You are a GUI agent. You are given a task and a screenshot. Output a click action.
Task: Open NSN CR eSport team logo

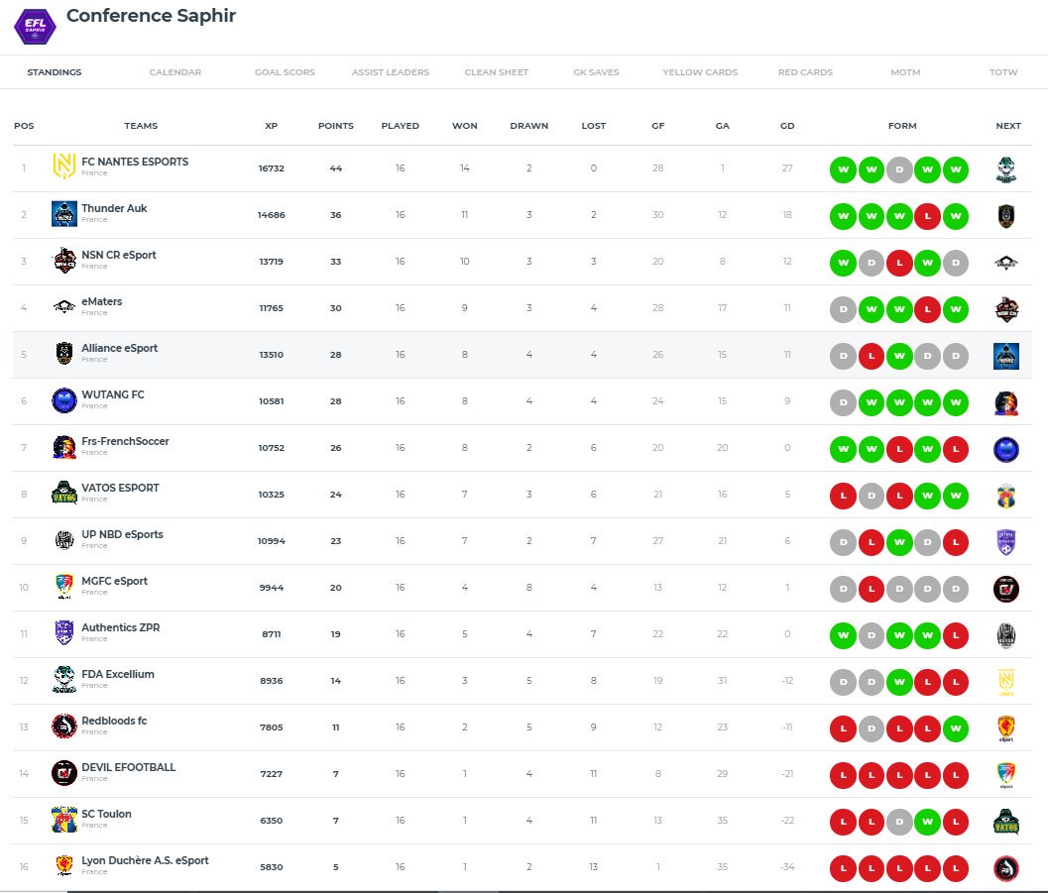coord(64,261)
